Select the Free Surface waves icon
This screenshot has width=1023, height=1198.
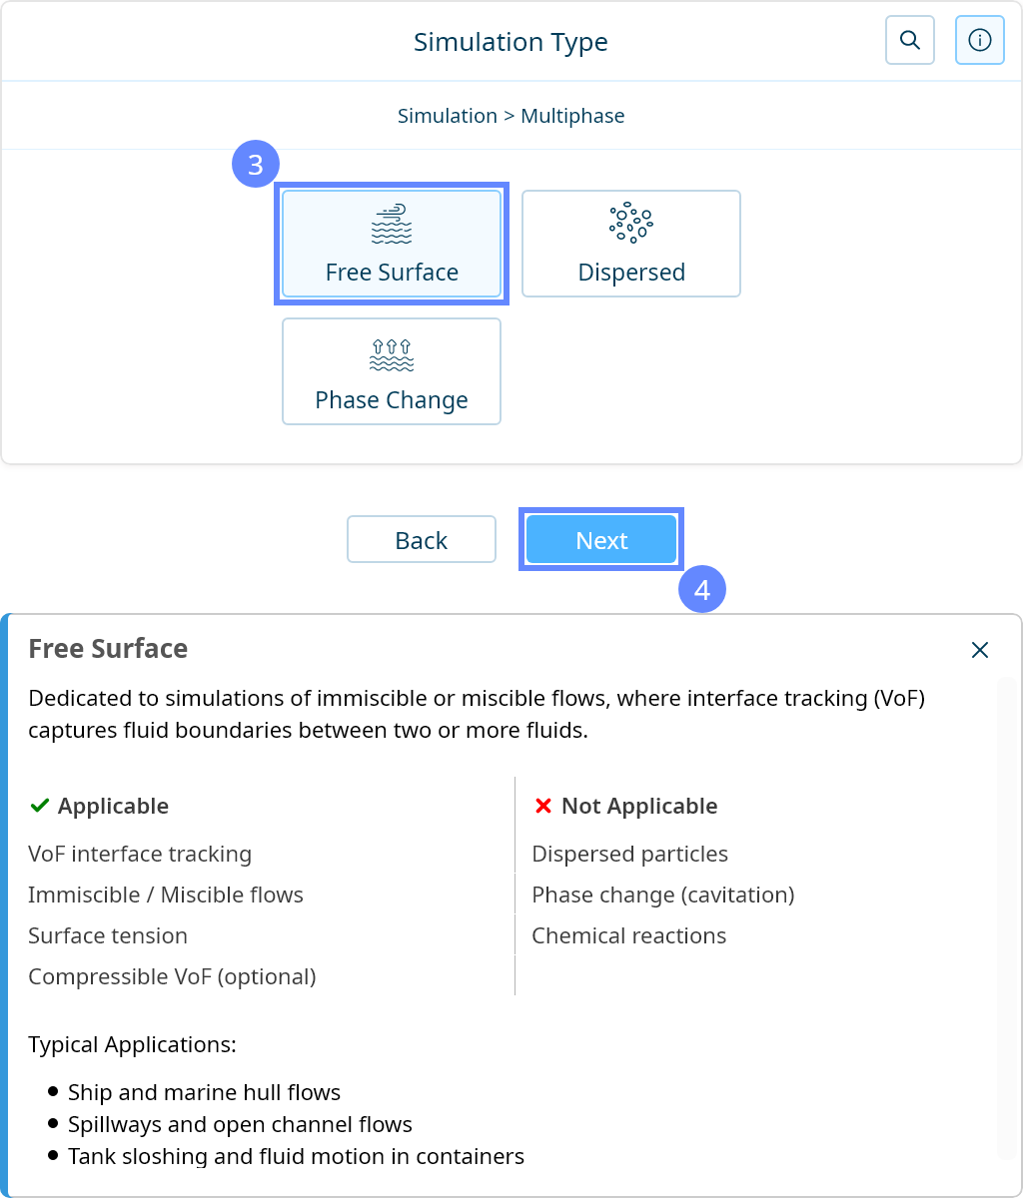pos(392,225)
